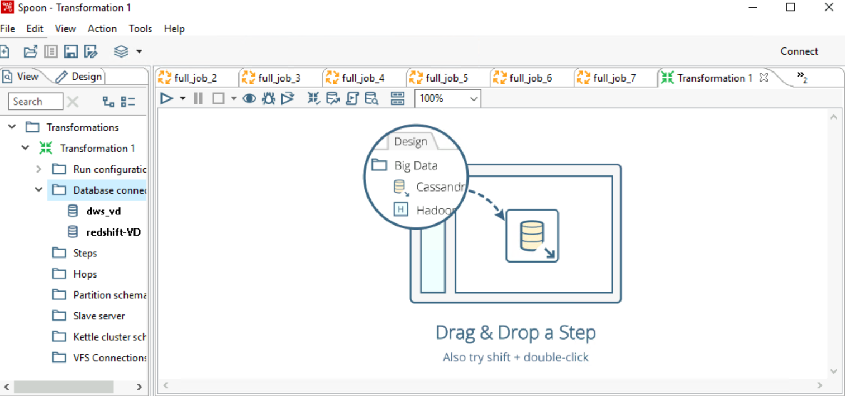Open the perspective switcher dropdown arrow
Screen dimensions: 845x396
click(x=139, y=51)
